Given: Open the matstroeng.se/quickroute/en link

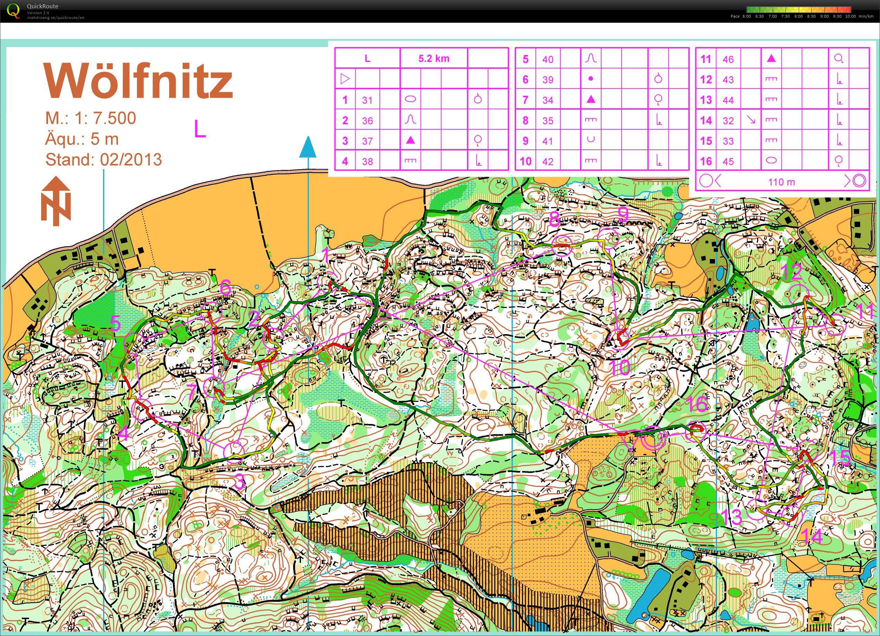Looking at the screenshot, I should (x=55, y=17).
